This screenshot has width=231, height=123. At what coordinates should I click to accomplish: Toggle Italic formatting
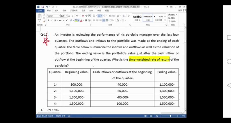coord(52,20)
